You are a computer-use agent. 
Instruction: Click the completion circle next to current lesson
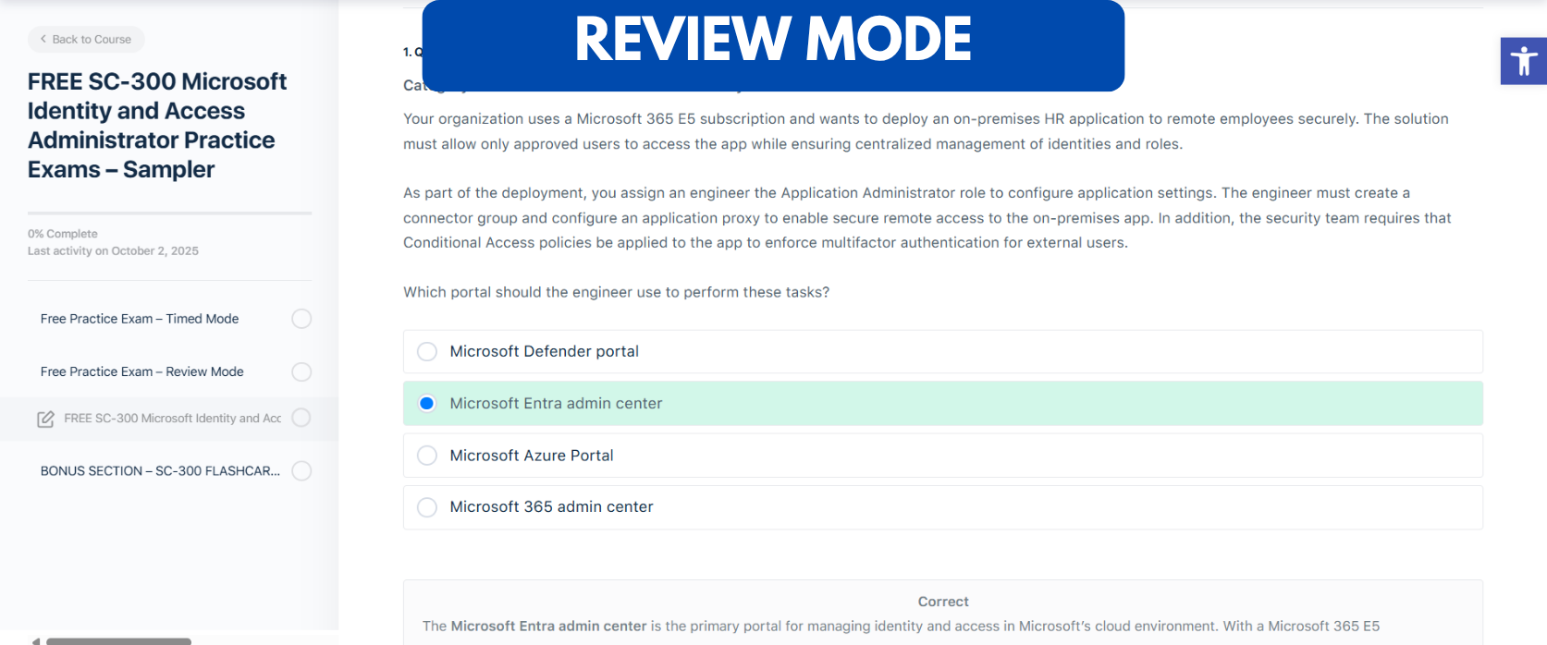click(301, 418)
